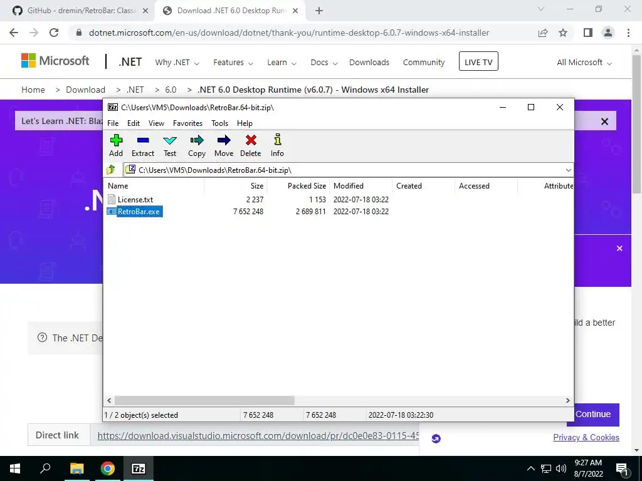642x481 pixels.
Task: Go back in Chrome
Action: pos(14,33)
